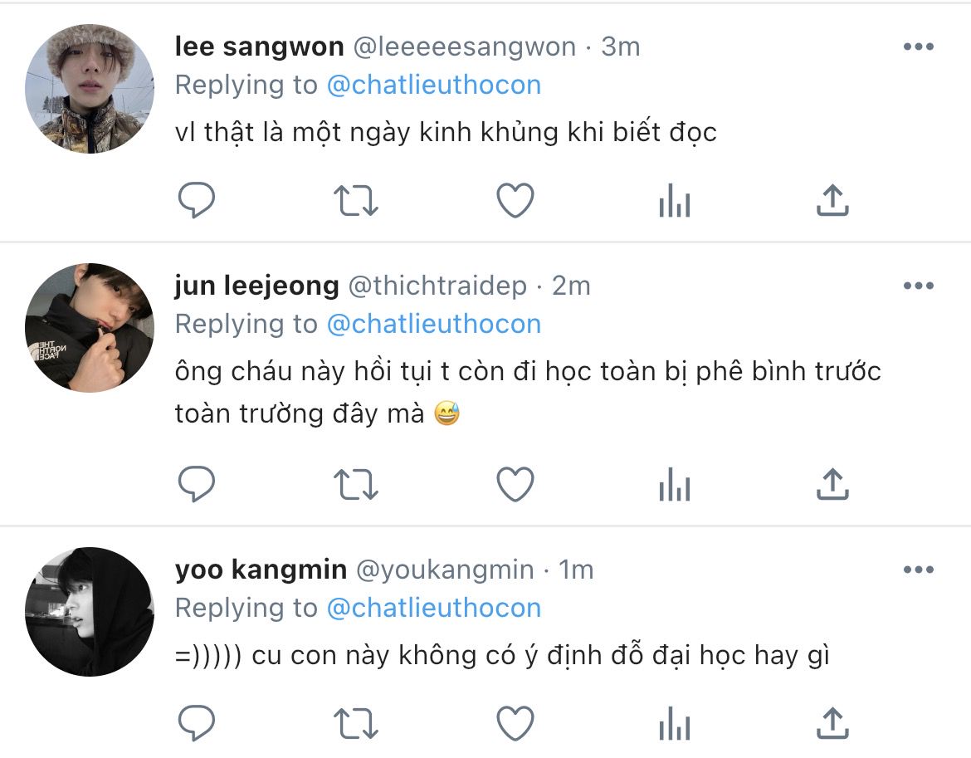View analytics on lee sangwon's tweet
971x758 pixels.
tap(674, 200)
